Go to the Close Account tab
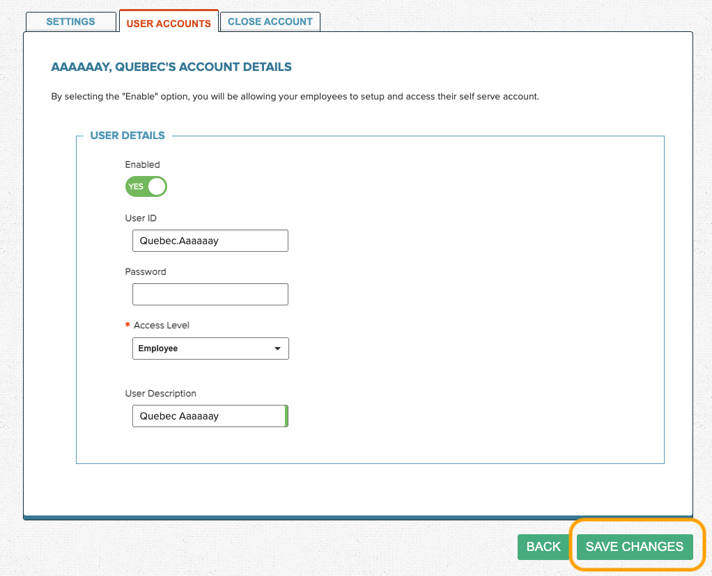Viewport: 712px width, 576px height. click(270, 22)
